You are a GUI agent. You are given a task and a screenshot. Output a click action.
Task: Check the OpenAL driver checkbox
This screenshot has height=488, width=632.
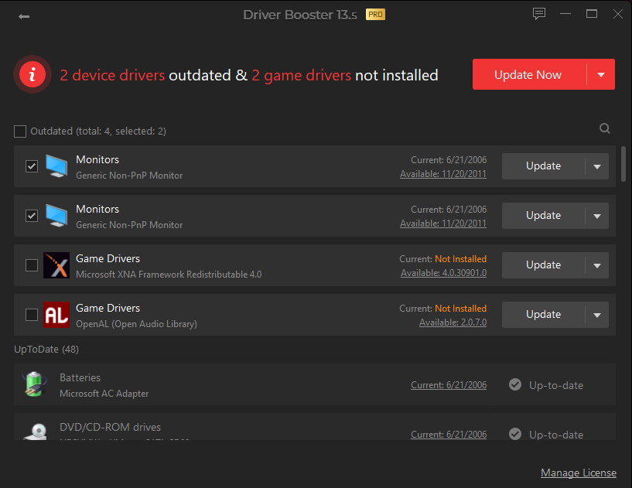32,315
